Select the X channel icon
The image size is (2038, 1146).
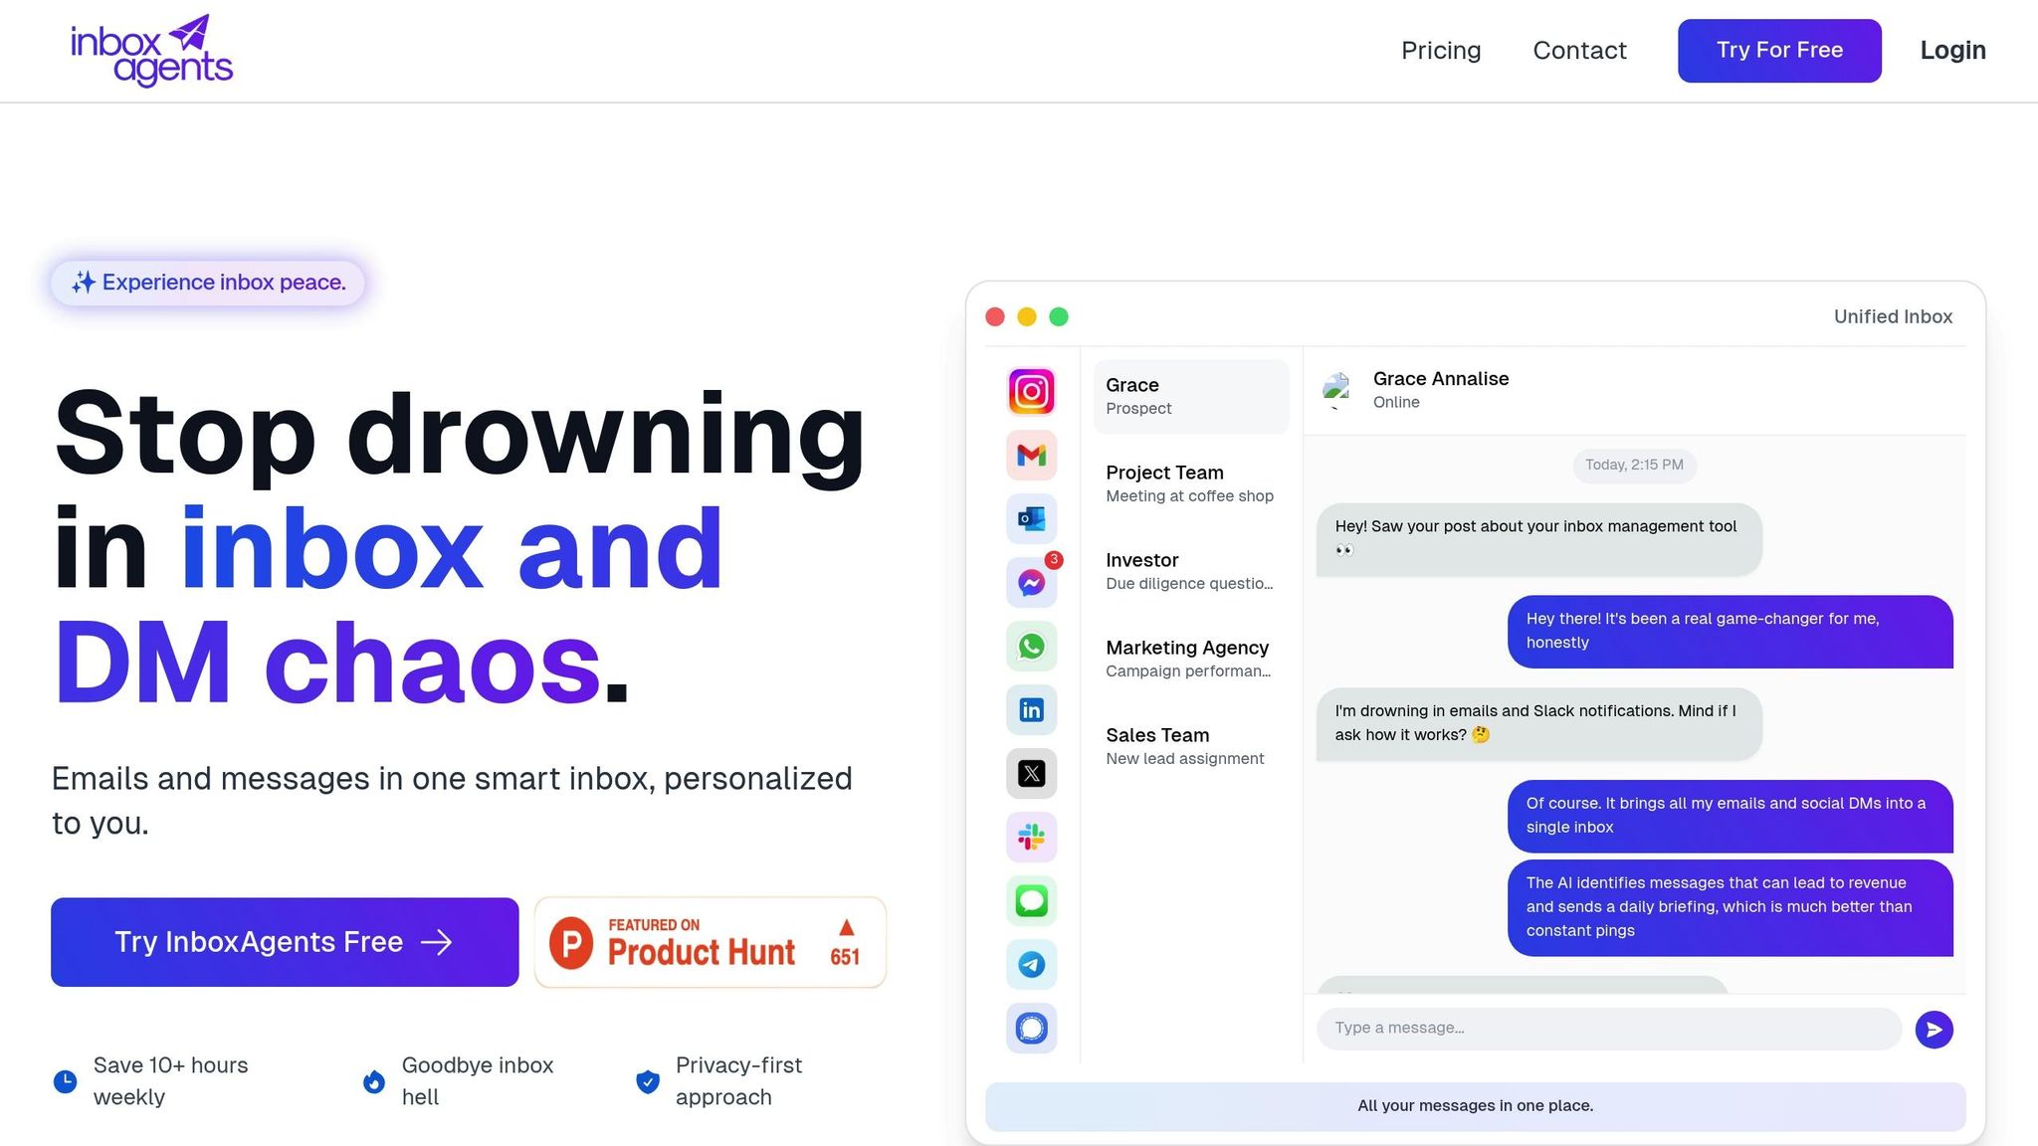(1031, 773)
